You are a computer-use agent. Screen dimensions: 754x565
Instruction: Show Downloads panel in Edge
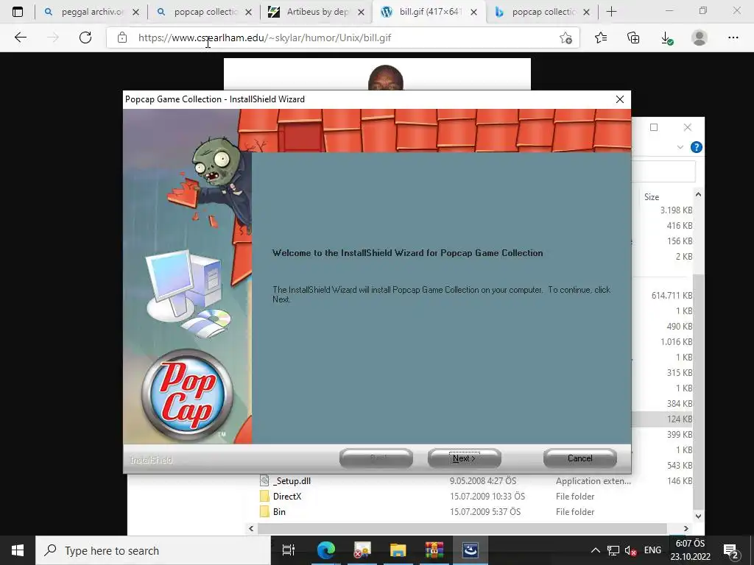[x=666, y=38]
